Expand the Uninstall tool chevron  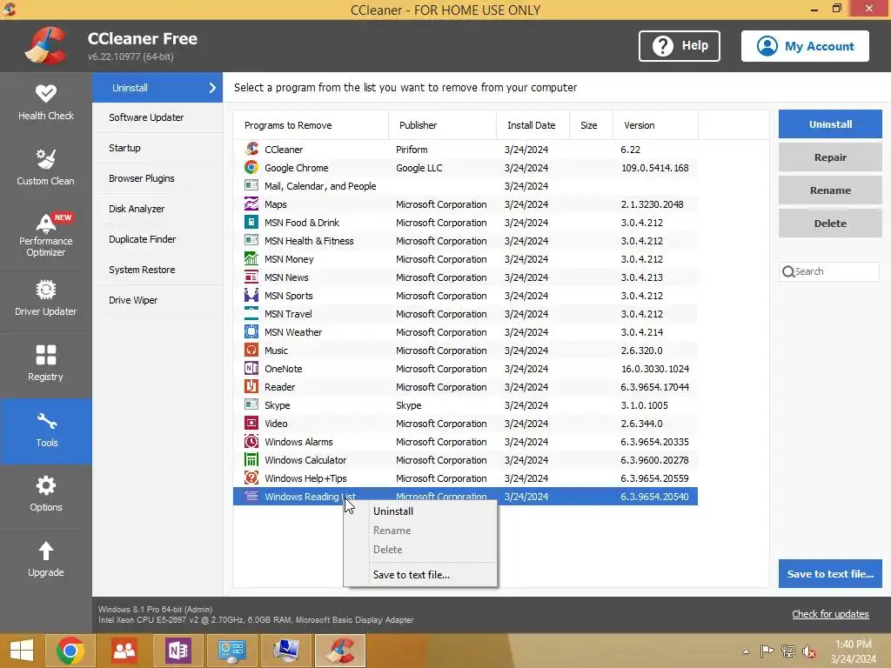pos(212,88)
